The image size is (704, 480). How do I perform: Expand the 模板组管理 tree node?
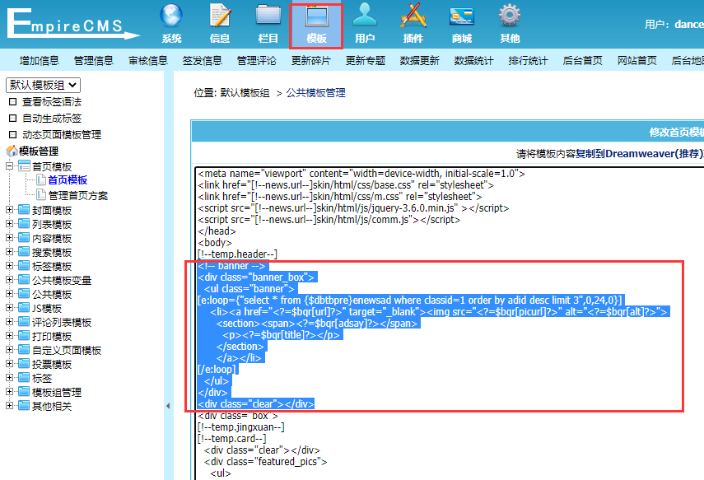tap(9, 392)
